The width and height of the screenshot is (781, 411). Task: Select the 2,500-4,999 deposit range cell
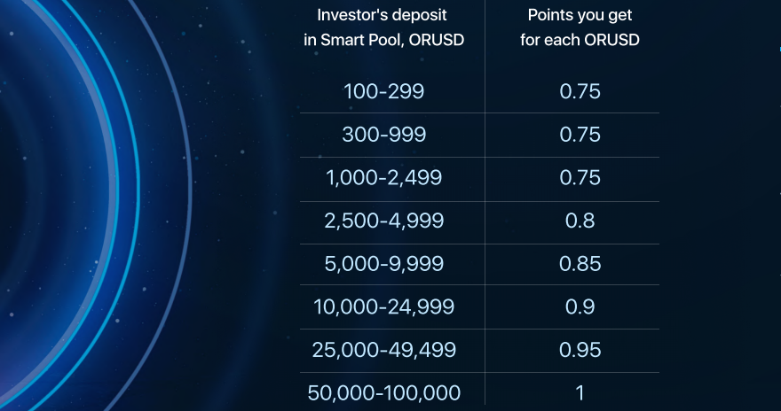[x=383, y=221]
